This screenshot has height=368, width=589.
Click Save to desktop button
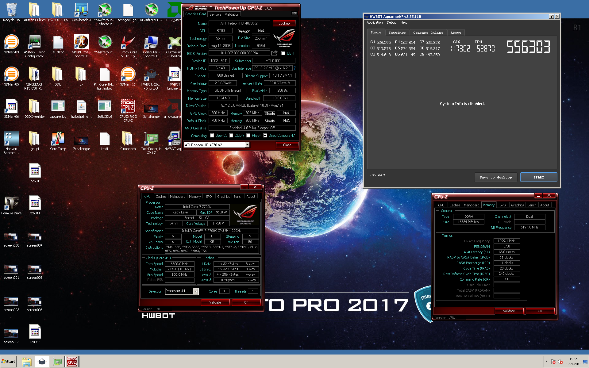(x=496, y=177)
